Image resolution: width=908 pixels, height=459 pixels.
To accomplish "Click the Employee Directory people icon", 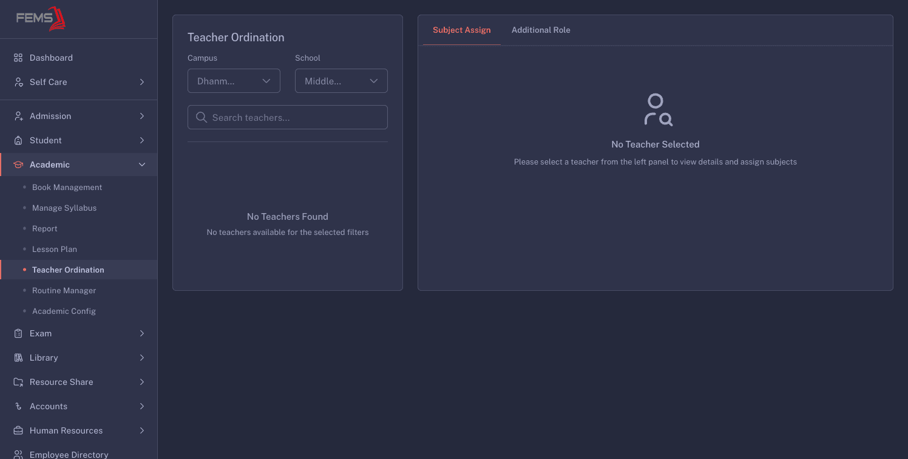I will pos(18,454).
